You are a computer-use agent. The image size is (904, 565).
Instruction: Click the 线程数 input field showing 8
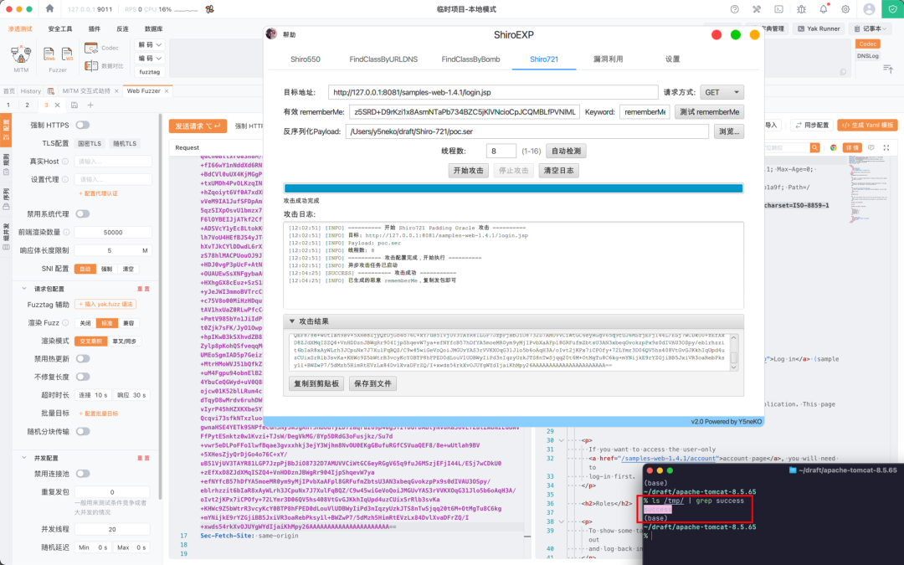point(501,151)
